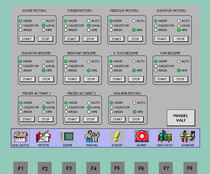Screen dimensions: 210x174
Task: Click CALISIYOR indicator of KUM BESLEME
Action: click(x=156, y=66)
